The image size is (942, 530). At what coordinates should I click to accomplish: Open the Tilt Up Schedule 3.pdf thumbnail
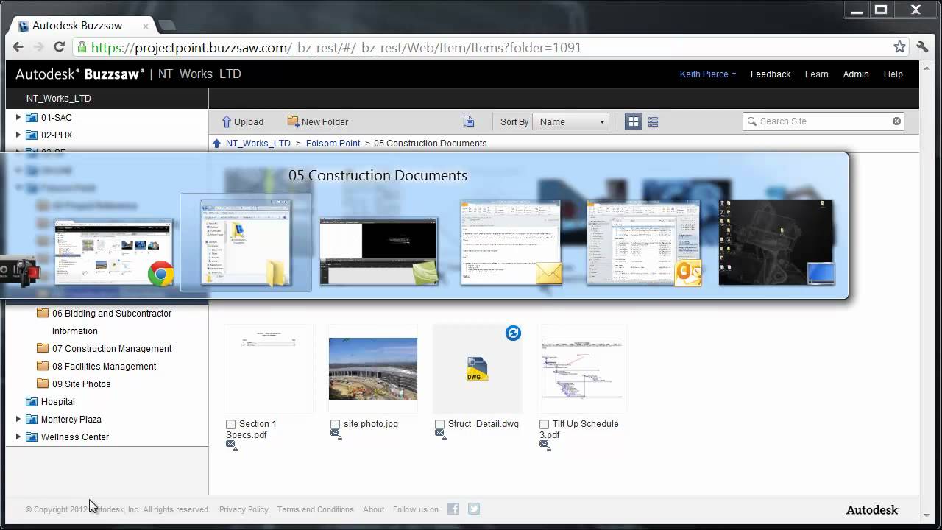tap(582, 368)
